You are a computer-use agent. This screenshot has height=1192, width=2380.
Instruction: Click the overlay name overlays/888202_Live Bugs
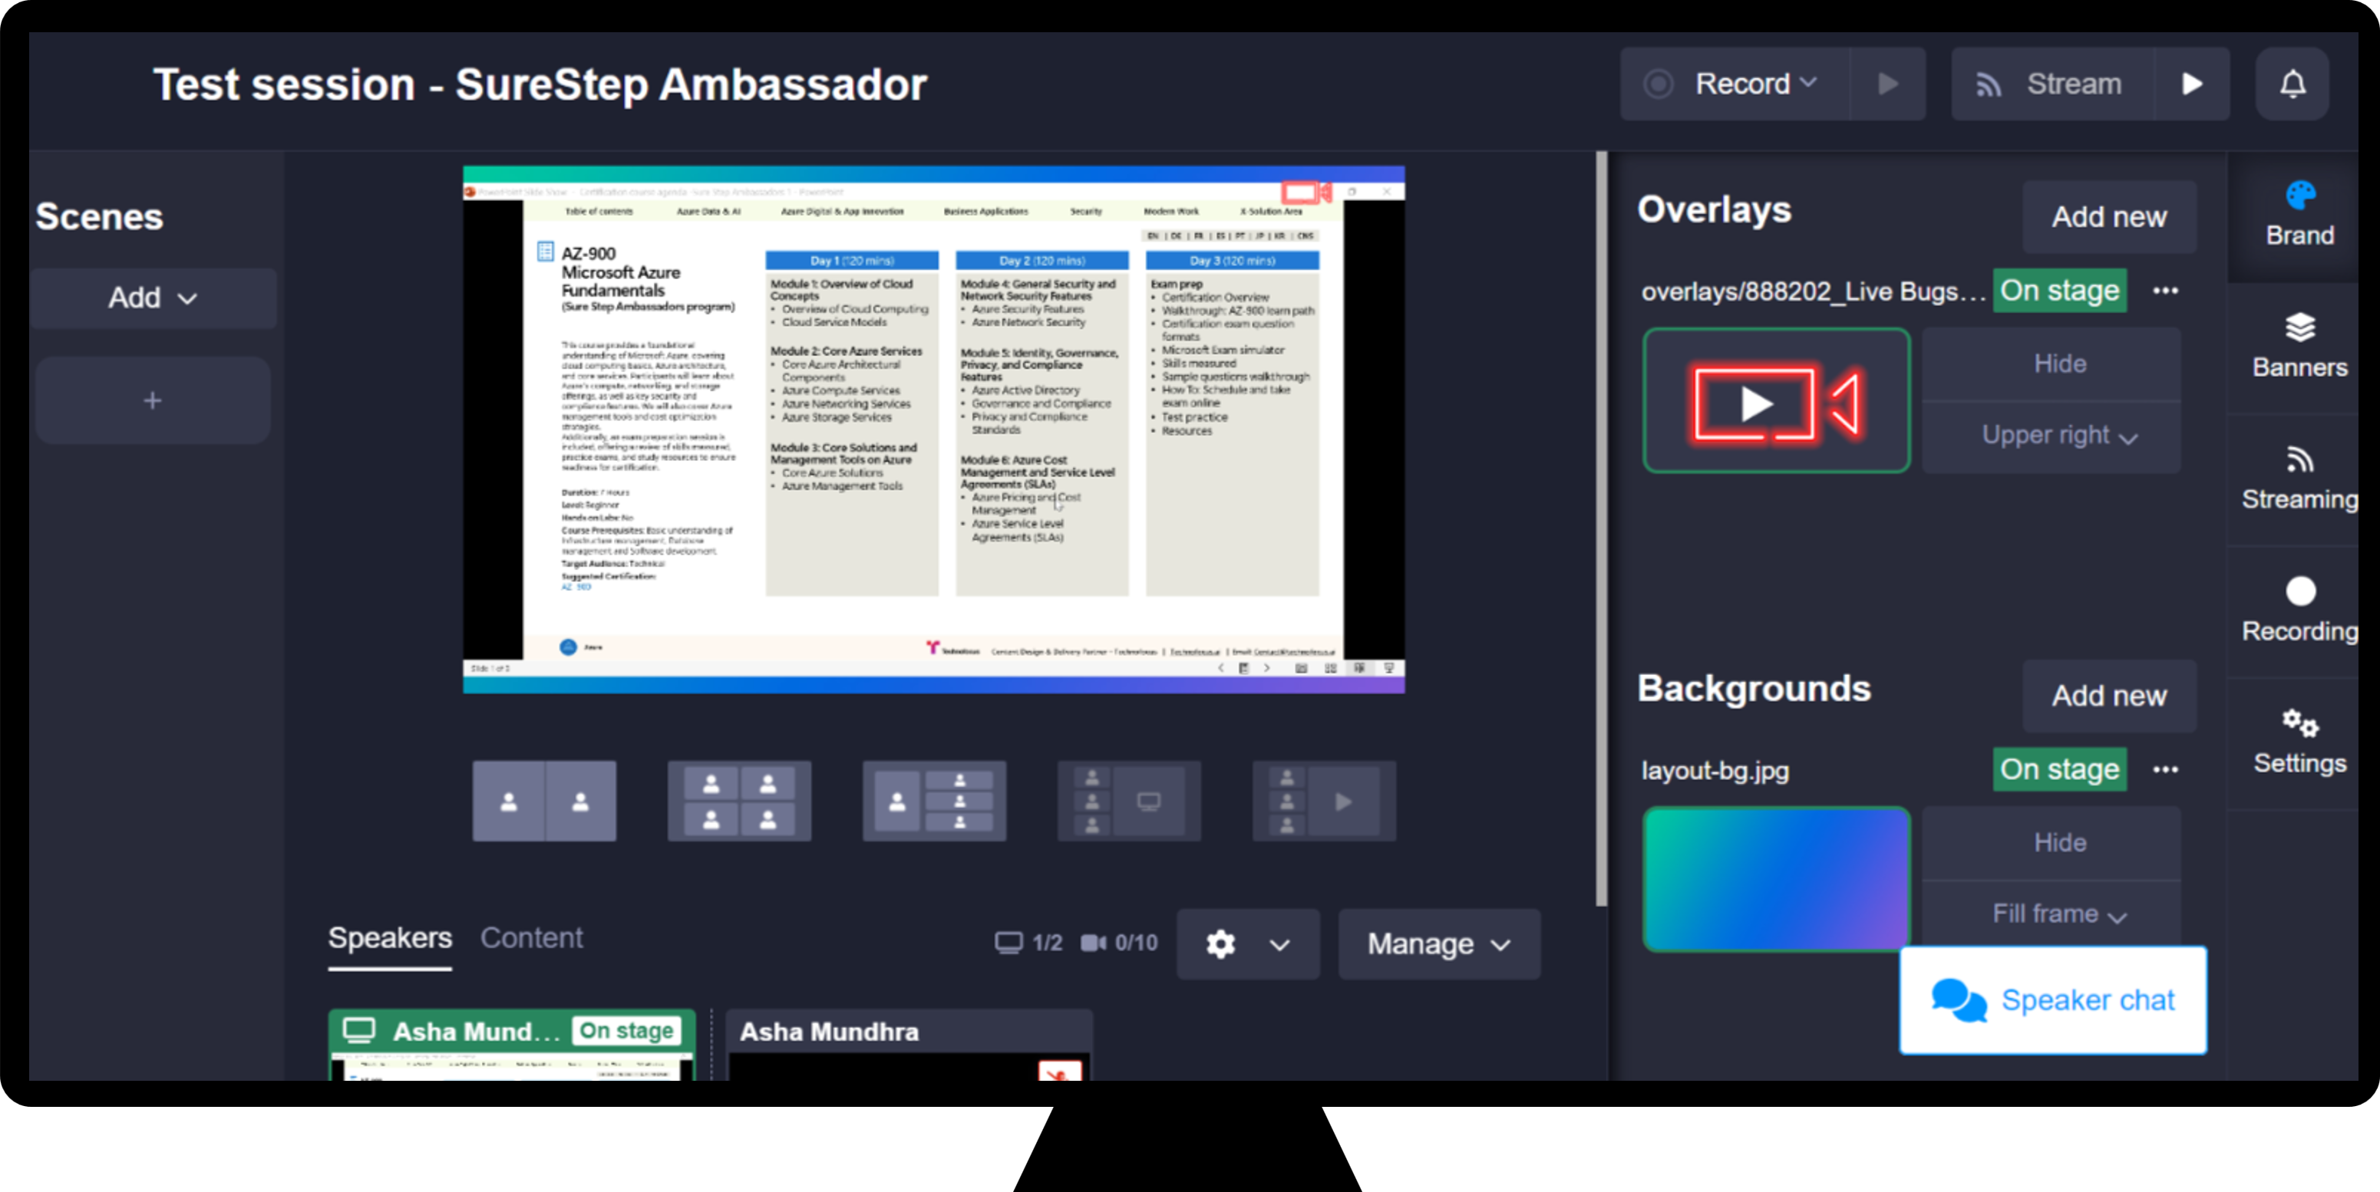[x=1813, y=291]
